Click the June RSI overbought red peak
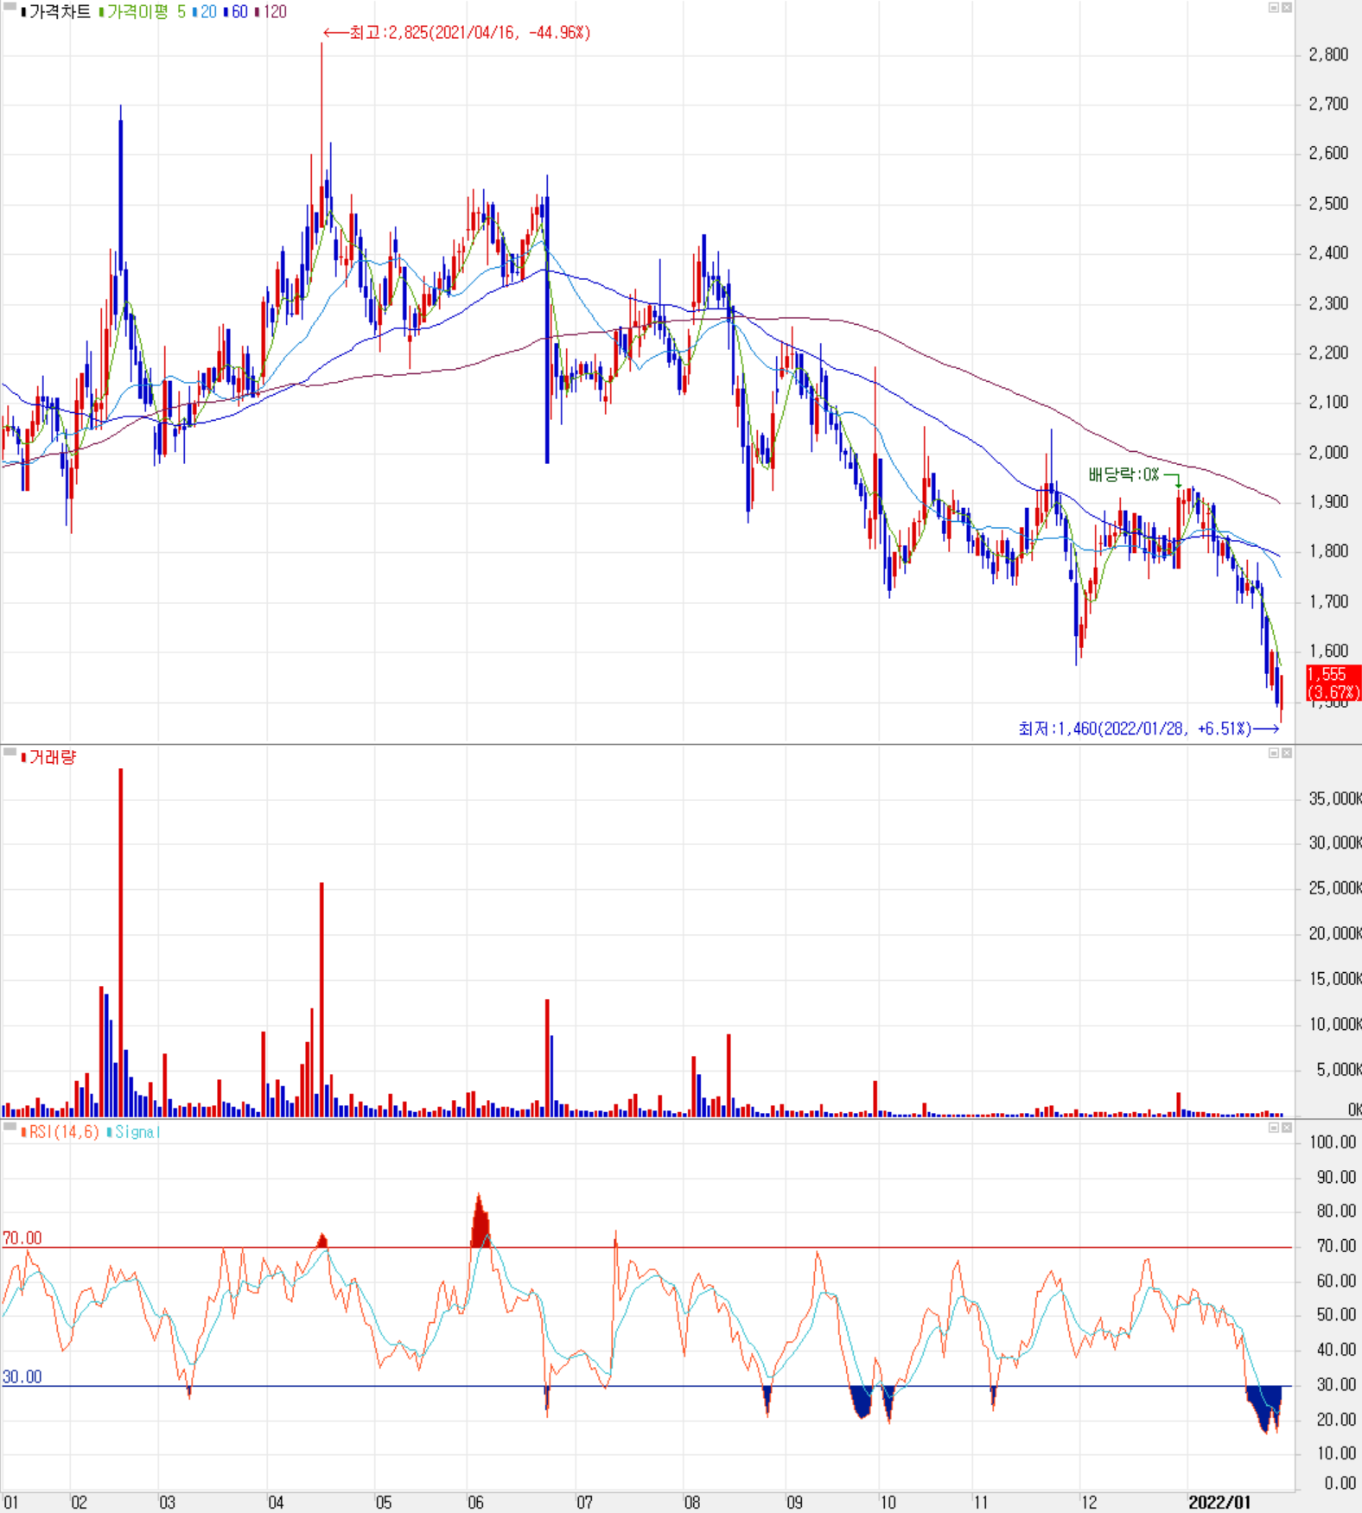The image size is (1362, 1513). pos(481,1223)
